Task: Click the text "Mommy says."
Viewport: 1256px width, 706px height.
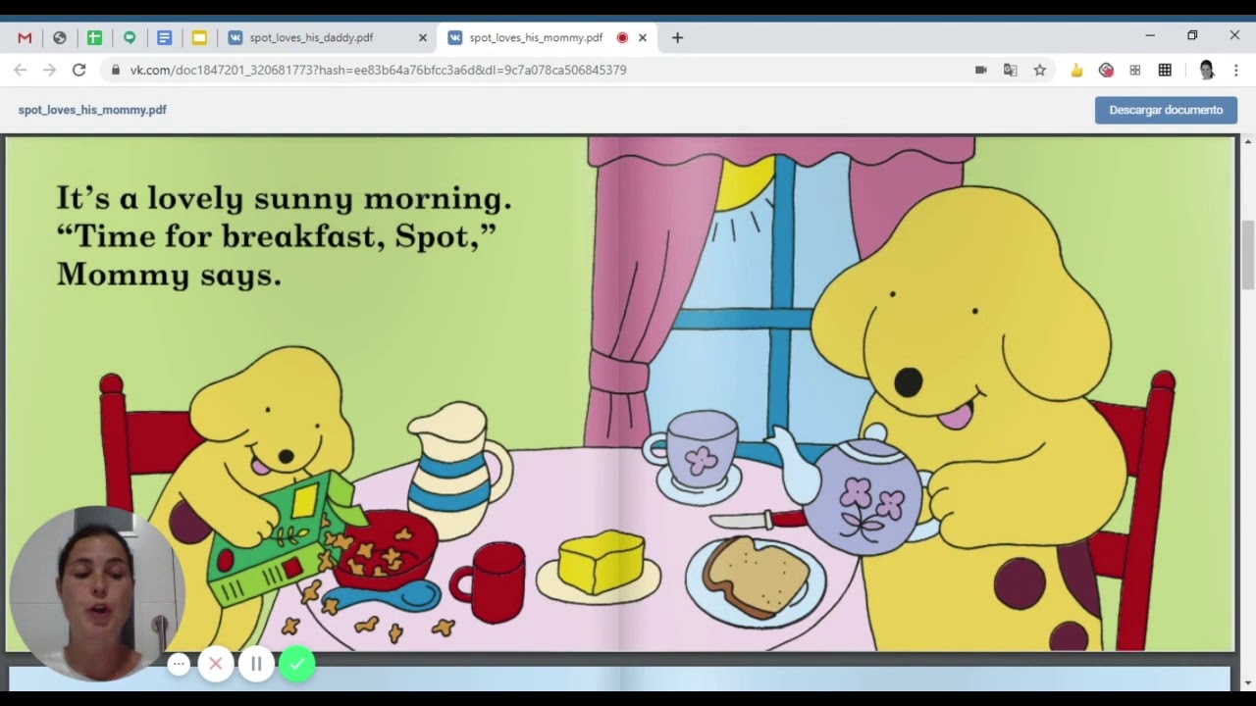Action: (x=169, y=274)
